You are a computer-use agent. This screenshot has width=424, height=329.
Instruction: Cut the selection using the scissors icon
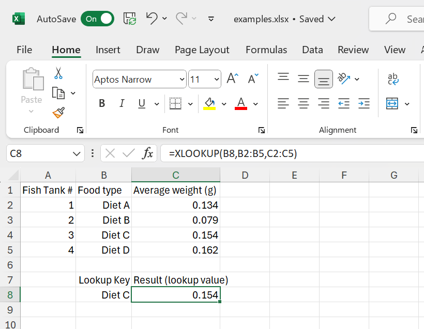58,74
